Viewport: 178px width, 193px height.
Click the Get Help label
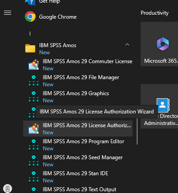[x=49, y=2]
